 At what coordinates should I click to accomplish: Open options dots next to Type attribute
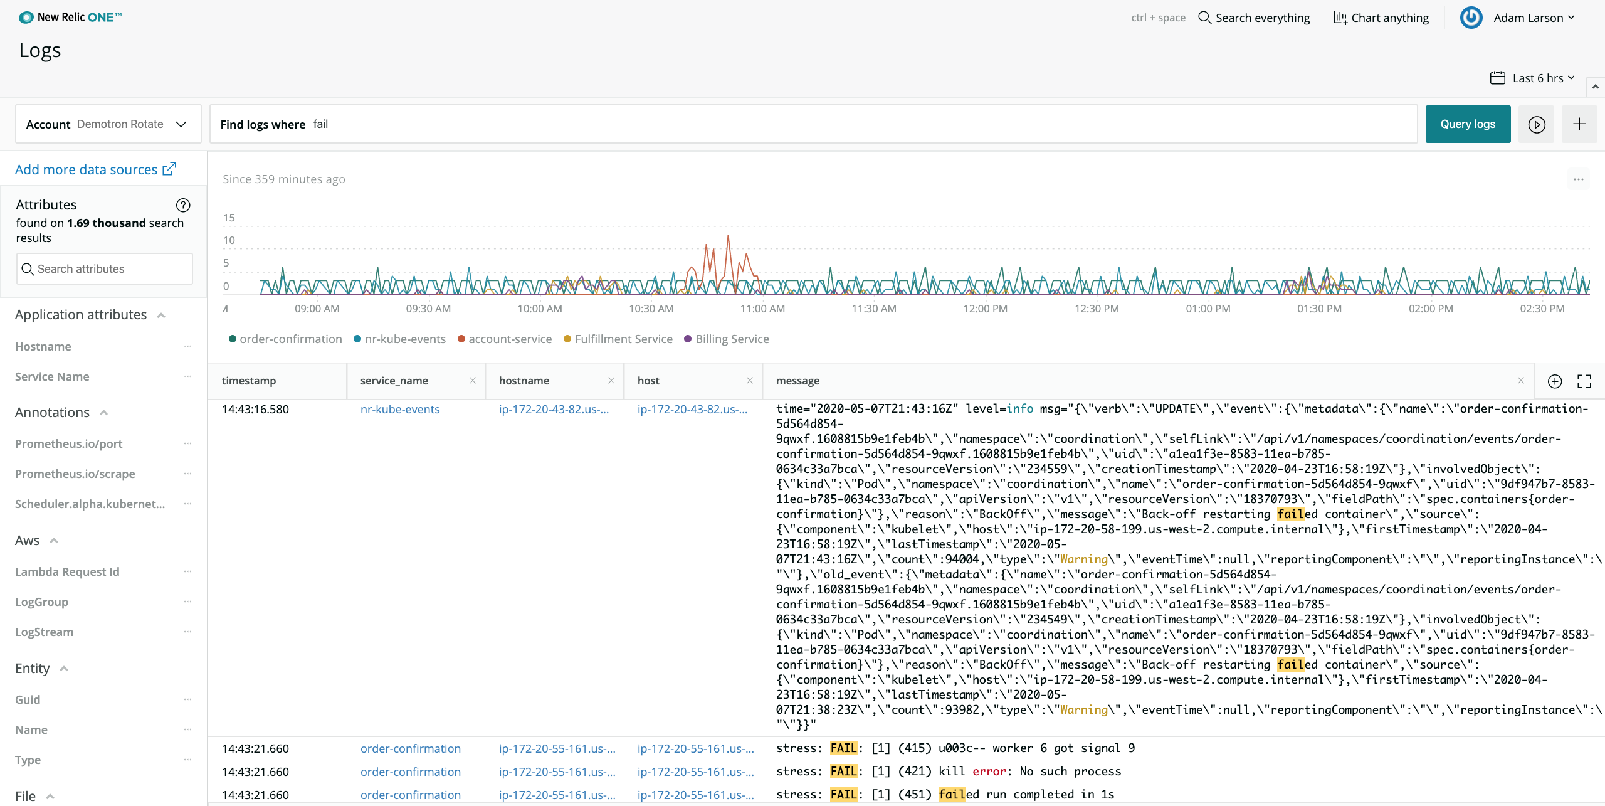(187, 760)
